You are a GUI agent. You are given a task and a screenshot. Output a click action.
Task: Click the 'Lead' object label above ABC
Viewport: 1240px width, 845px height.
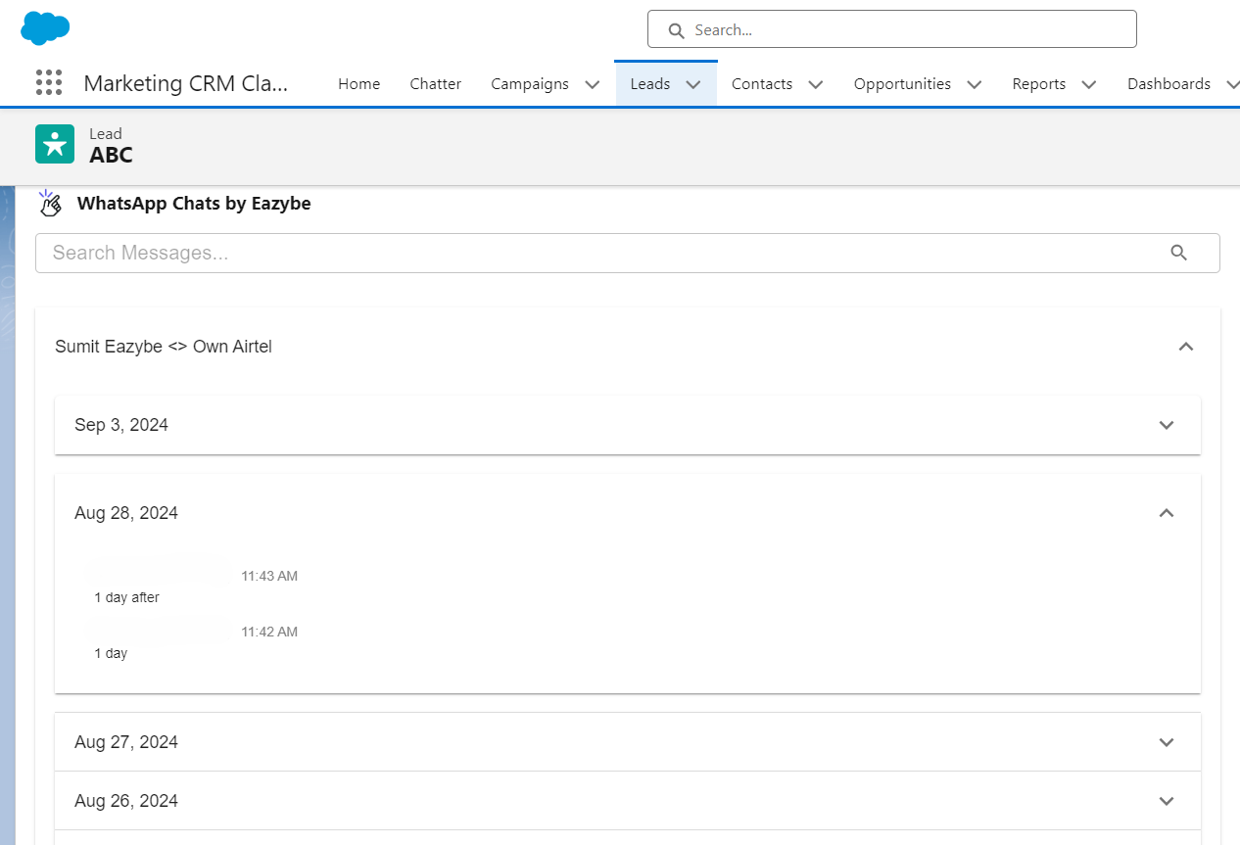click(x=106, y=133)
